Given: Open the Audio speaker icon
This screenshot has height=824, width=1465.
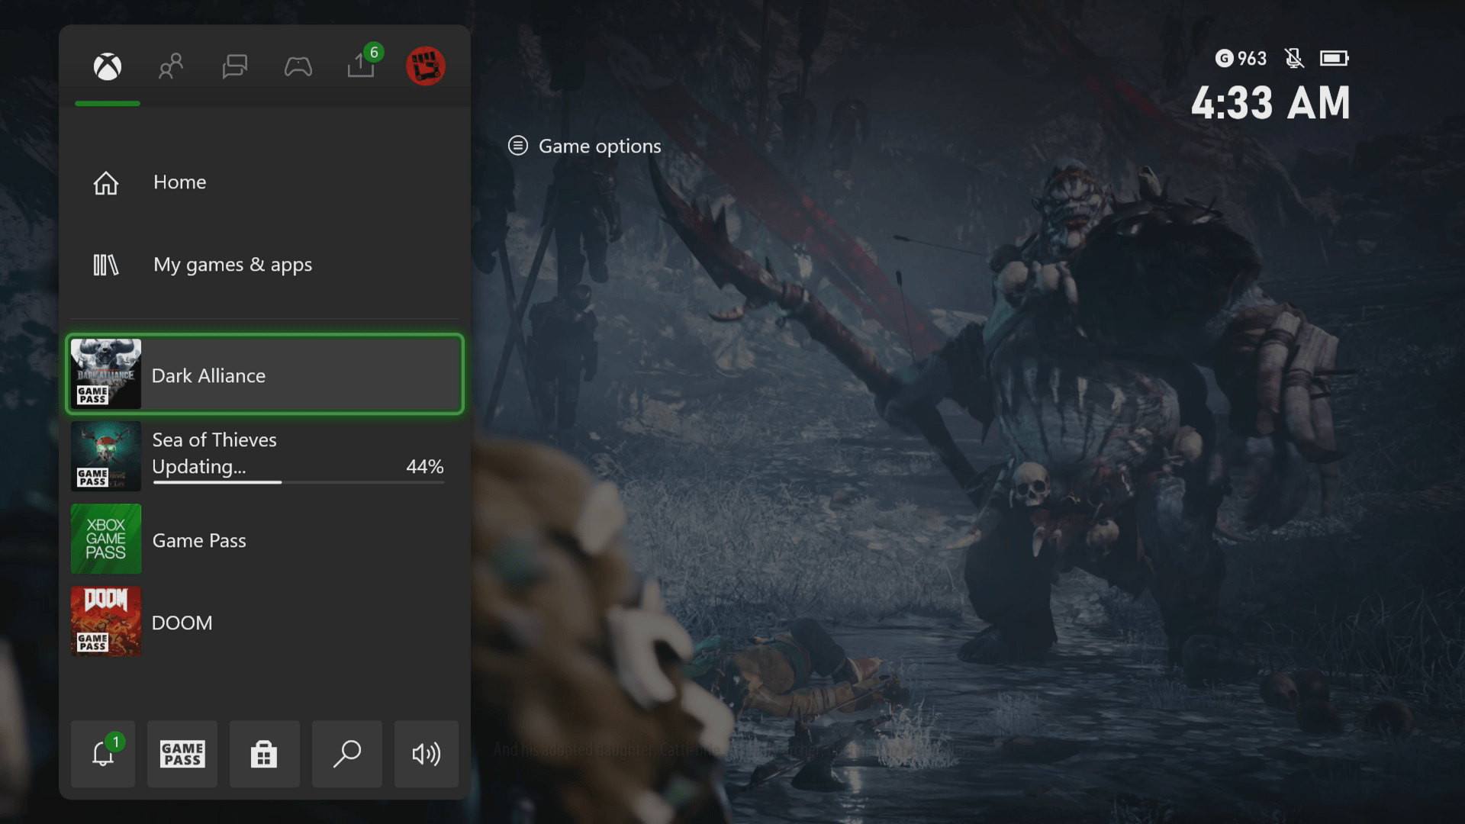Looking at the screenshot, I should click(427, 755).
